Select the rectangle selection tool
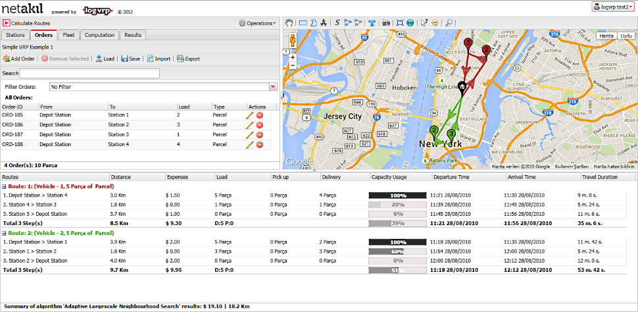This screenshot has width=638, height=312. click(x=303, y=23)
